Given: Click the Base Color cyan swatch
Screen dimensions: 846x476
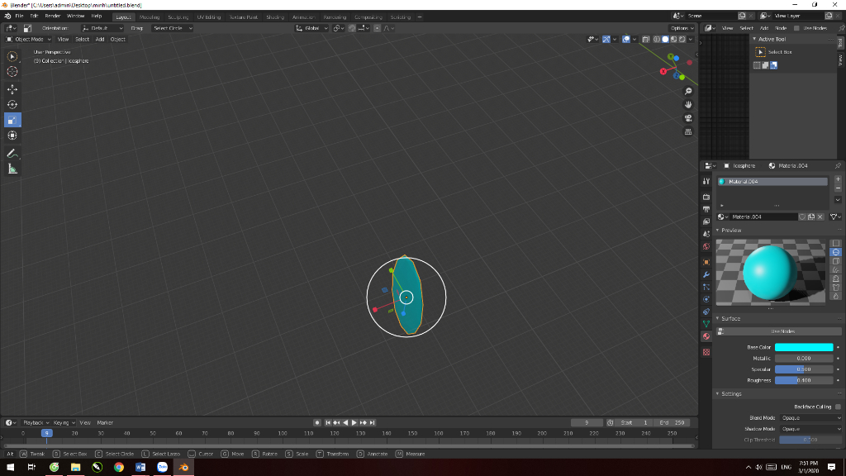Looking at the screenshot, I should [x=804, y=348].
